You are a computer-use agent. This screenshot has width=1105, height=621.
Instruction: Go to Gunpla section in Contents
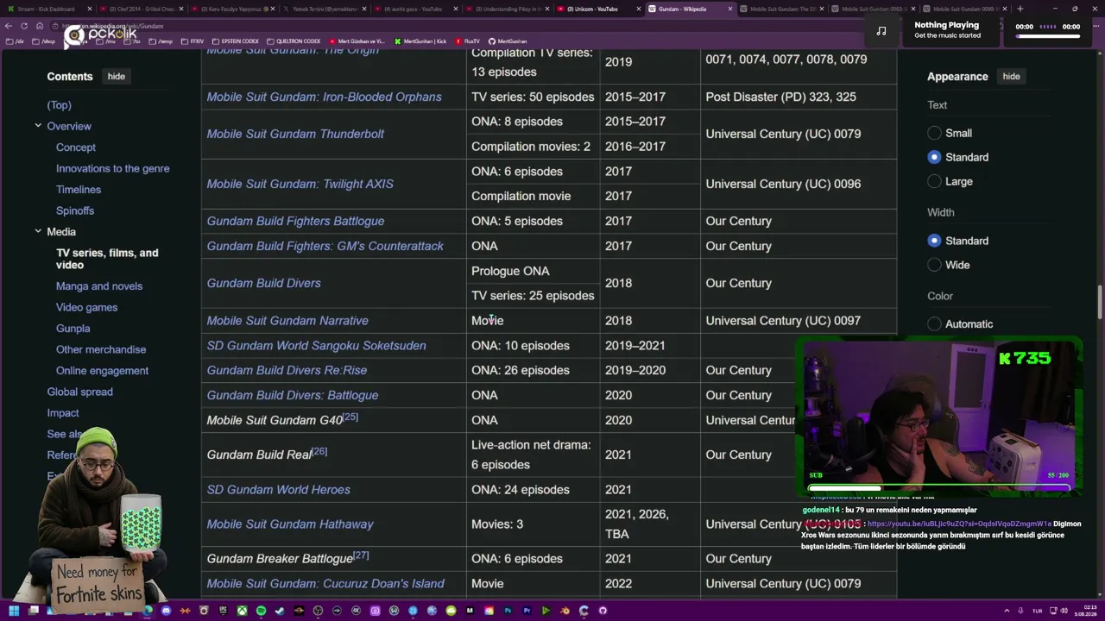click(x=73, y=329)
